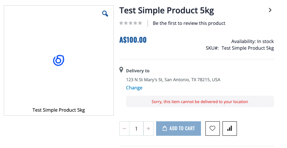Click the compare bar-chart icon

[x=230, y=128]
